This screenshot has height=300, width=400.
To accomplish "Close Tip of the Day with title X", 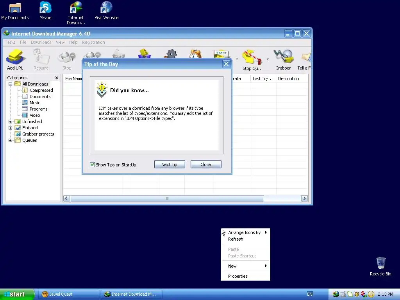I will 226,64.
